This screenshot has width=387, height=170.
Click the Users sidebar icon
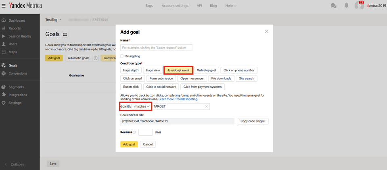[4, 44]
